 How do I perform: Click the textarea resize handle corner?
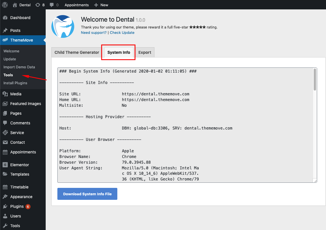315,181
